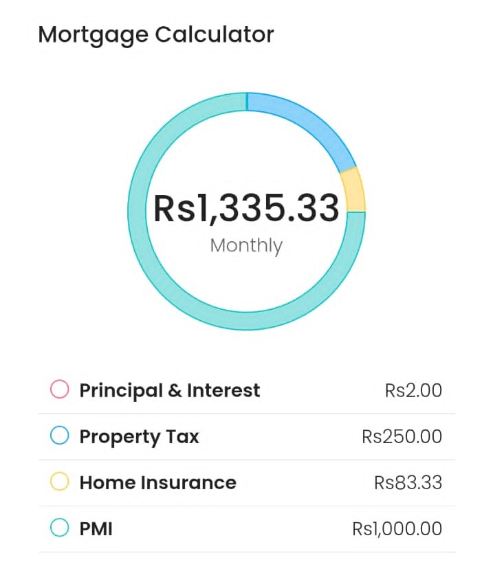Click the Monthly label under the total

pos(246,245)
